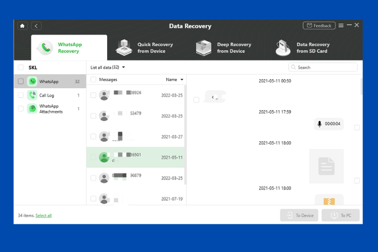Click the avatar of the 2021-03-27 contact

point(104,137)
